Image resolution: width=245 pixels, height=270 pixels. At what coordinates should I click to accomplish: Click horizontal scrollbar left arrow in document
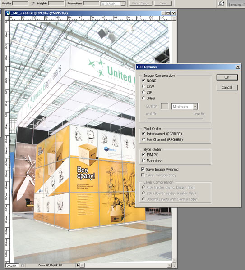[82, 265]
